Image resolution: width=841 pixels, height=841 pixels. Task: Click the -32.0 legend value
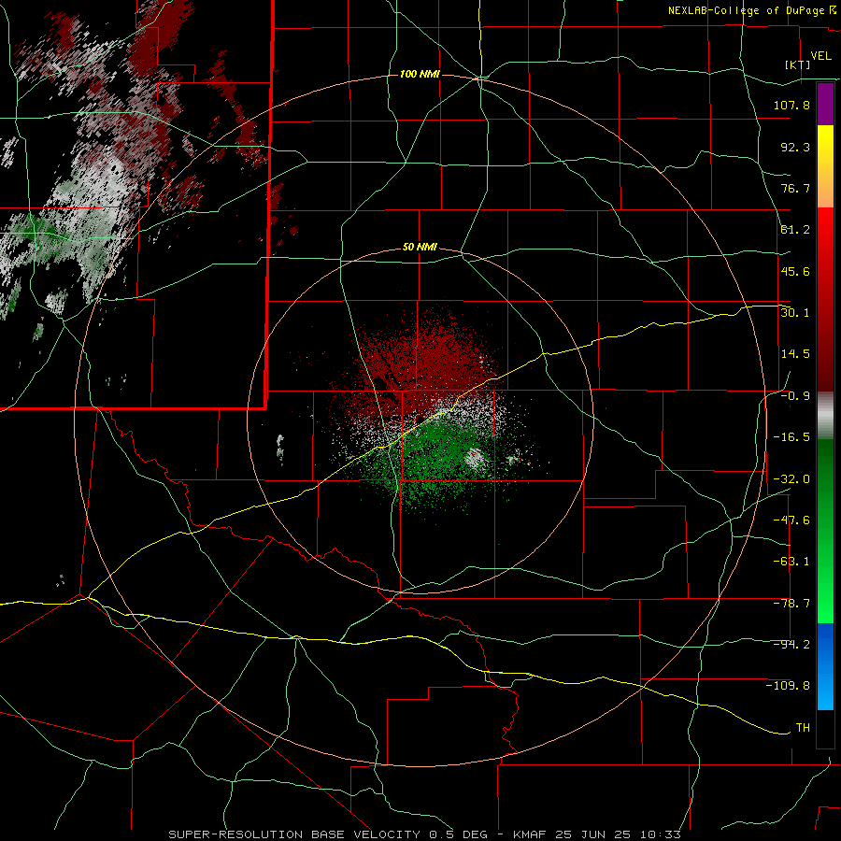click(791, 479)
